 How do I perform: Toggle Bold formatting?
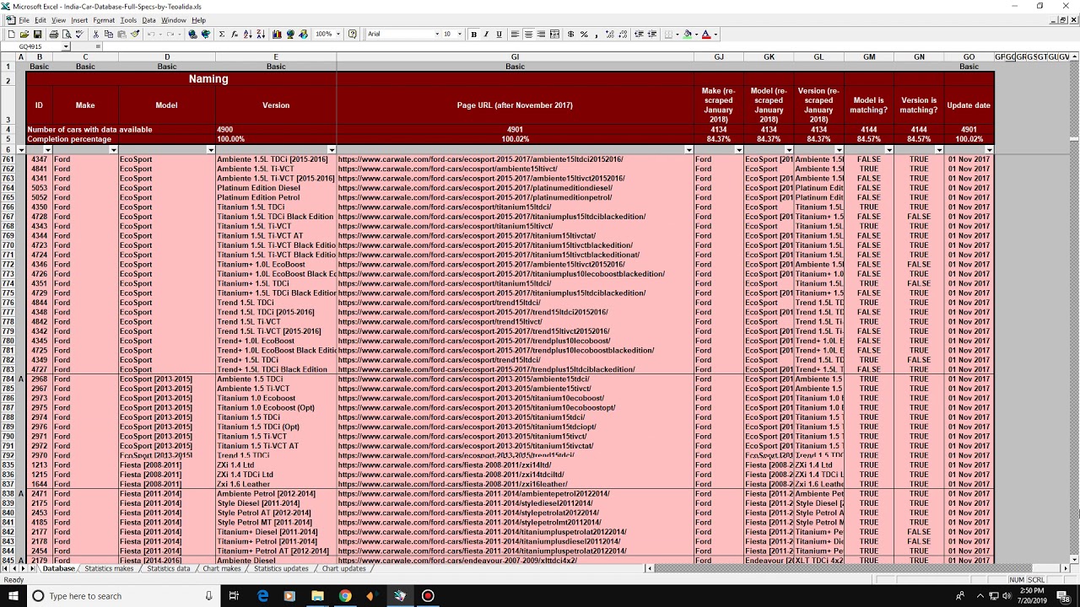click(474, 34)
